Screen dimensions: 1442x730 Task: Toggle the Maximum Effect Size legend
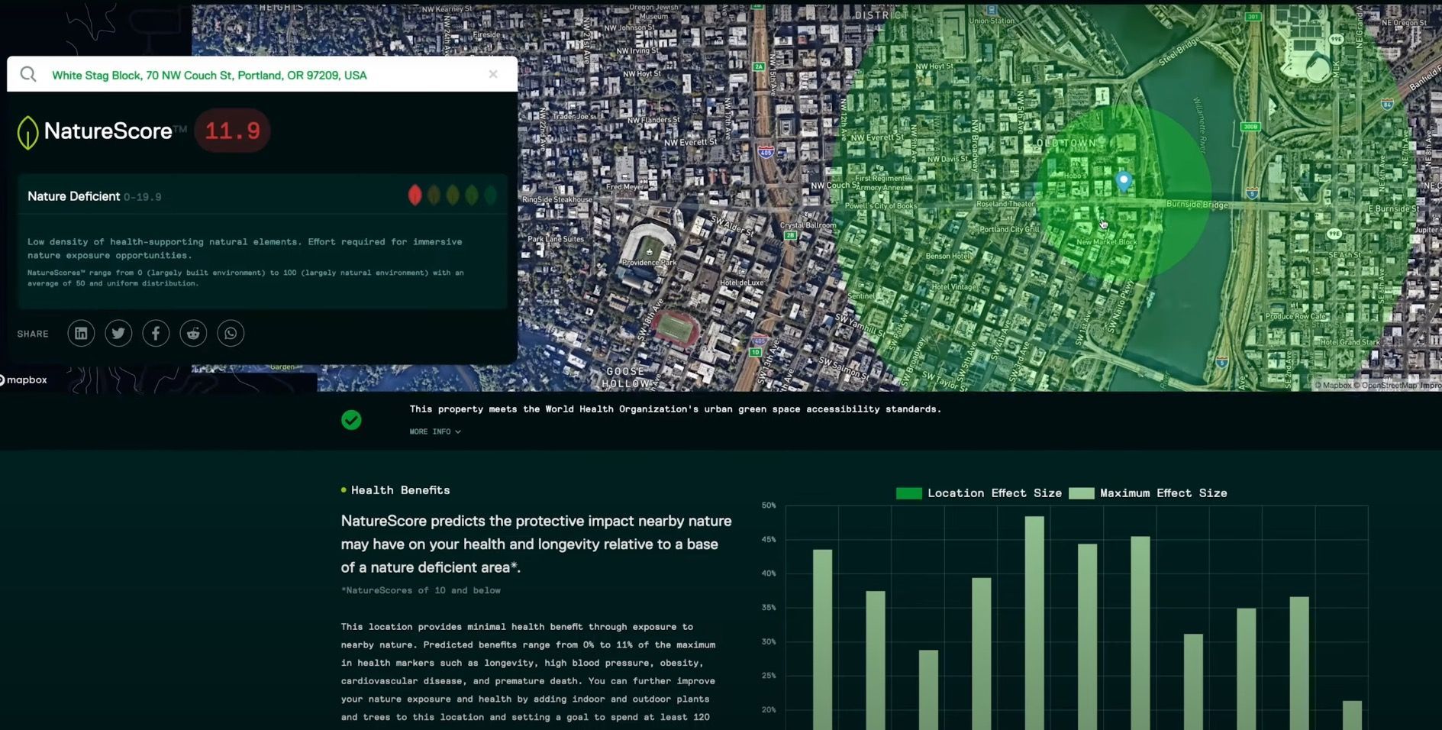(x=1148, y=493)
